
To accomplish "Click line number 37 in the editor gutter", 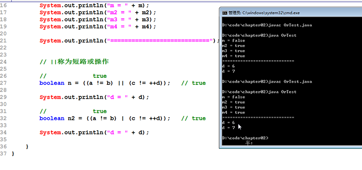I will pyautogui.click(x=3, y=153).
